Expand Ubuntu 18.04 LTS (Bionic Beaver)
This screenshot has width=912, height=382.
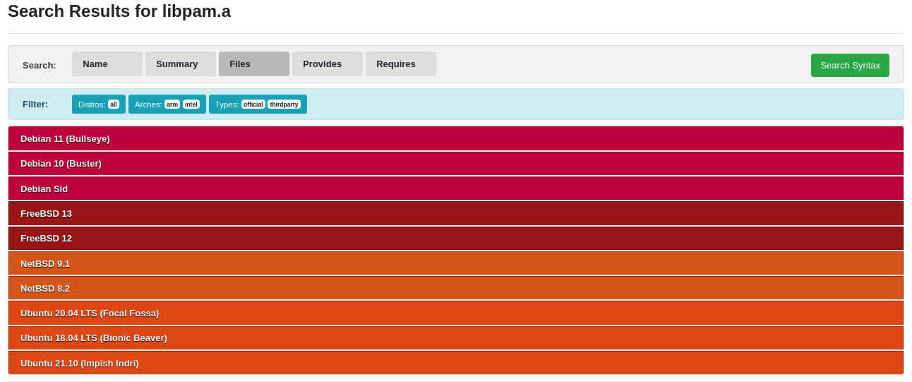(x=456, y=338)
